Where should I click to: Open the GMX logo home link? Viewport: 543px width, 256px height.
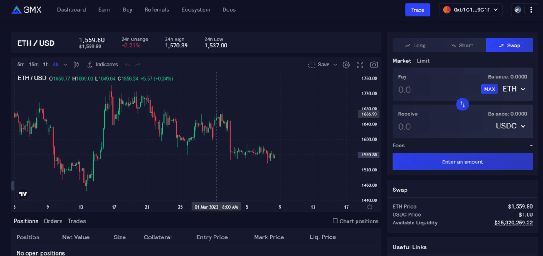26,9
